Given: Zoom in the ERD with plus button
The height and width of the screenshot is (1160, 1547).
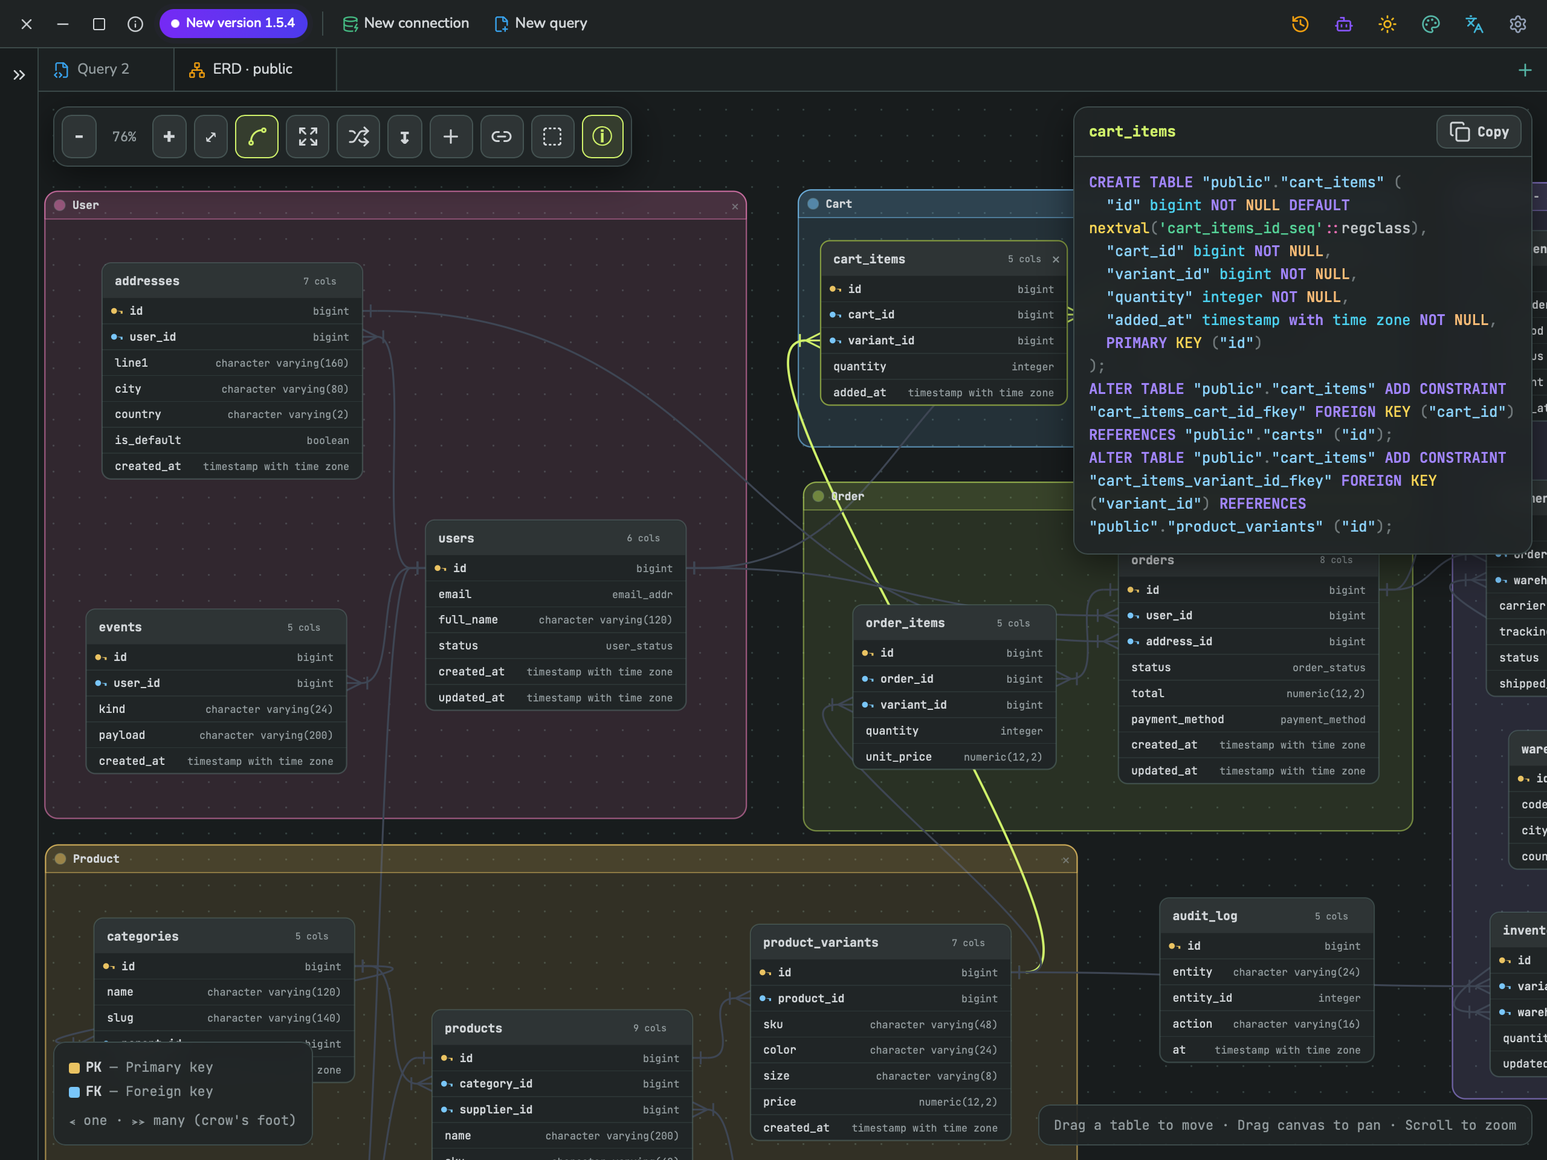Looking at the screenshot, I should click(169, 137).
